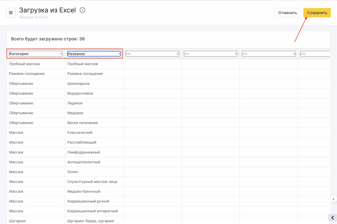Click the Скульптурный массаж лица cell

92,182
